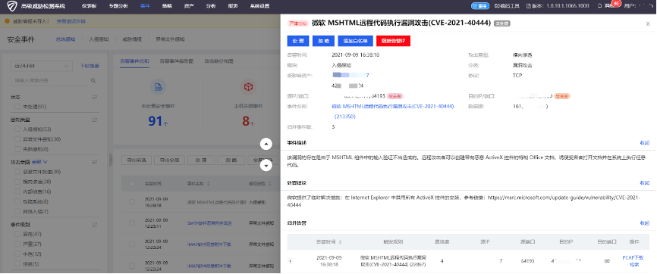Click the sort icon beside 感知类型 heading
Viewport: 657px width, 274px height.
point(95,120)
